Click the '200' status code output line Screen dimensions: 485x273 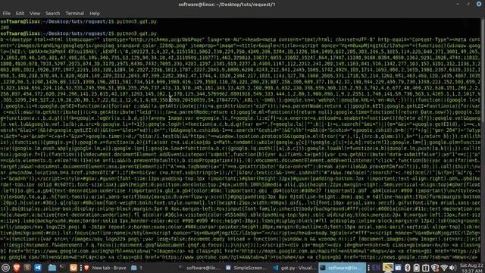5,27
